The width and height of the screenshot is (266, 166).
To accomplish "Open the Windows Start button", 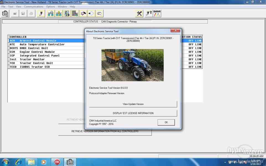I will (x=6, y=162).
